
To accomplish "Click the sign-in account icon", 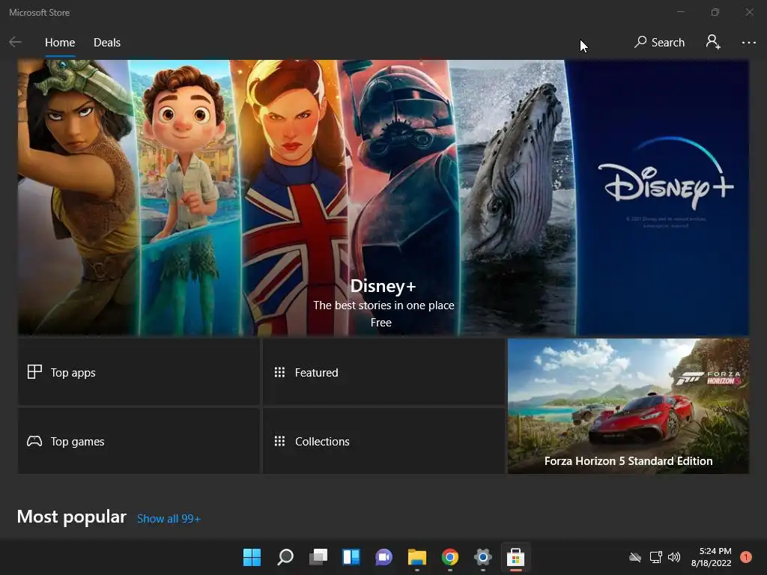I will coord(713,42).
